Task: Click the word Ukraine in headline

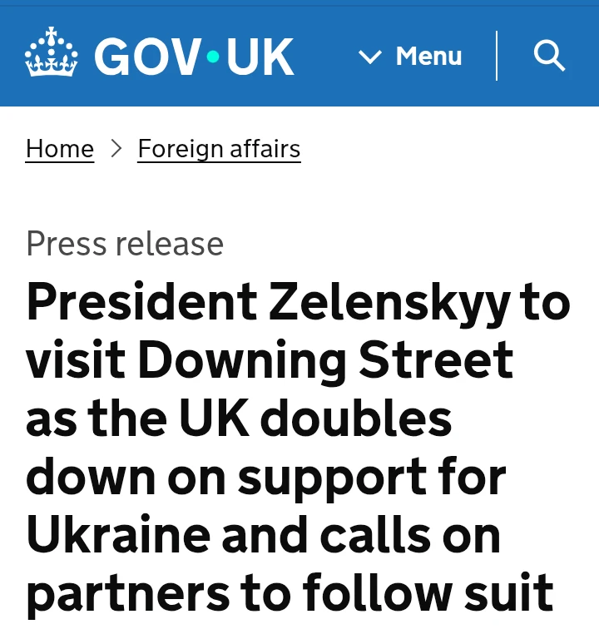Action: point(118,534)
